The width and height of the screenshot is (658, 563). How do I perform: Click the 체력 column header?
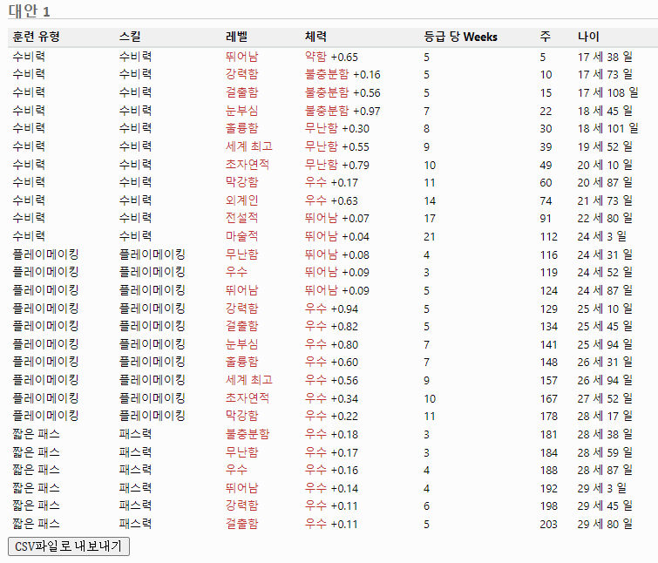point(315,37)
